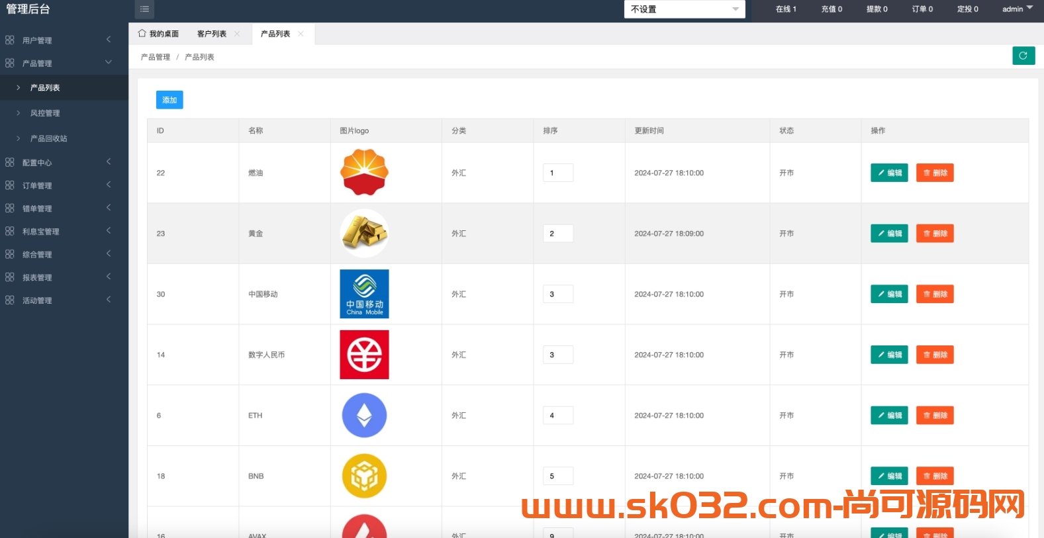Viewport: 1044px width, 538px height.
Task: Click the blue 添加 button
Action: pos(169,100)
